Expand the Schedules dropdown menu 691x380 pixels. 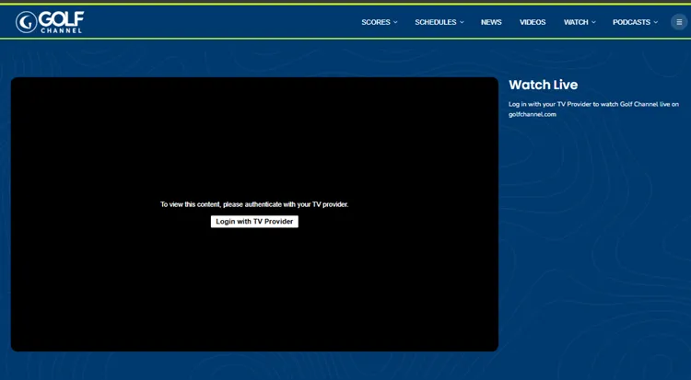click(439, 22)
